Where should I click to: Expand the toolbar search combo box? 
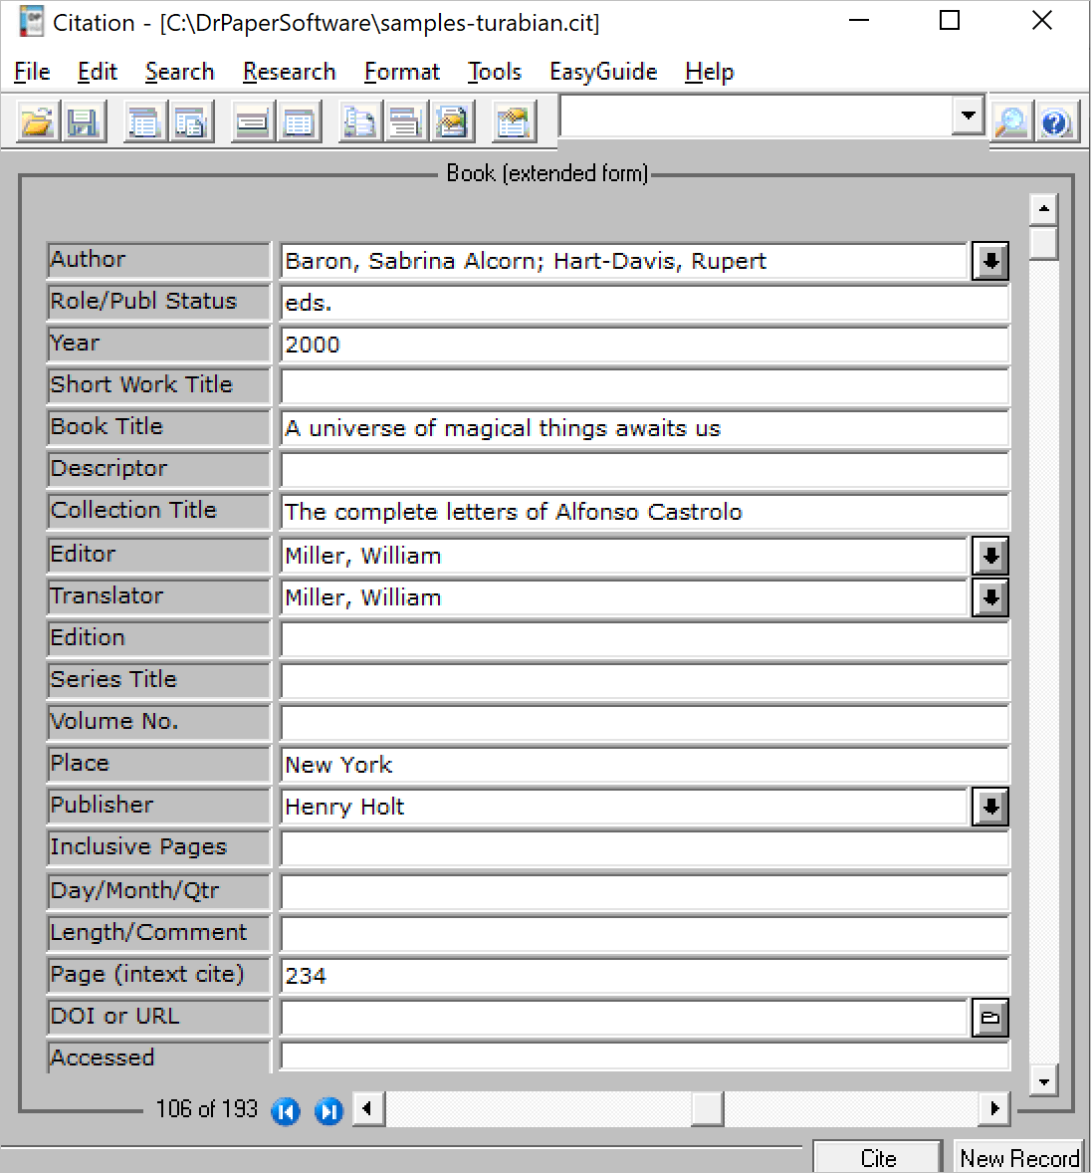pos(968,117)
